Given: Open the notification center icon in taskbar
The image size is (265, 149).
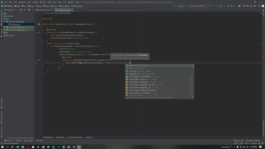Looking at the screenshot, I should click(260, 147).
